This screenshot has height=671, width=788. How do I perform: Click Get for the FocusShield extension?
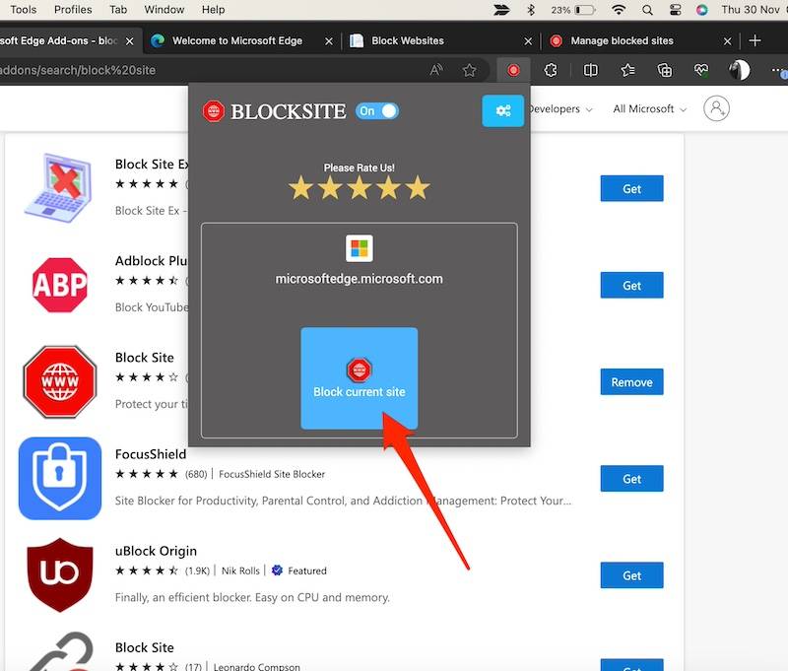[631, 479]
